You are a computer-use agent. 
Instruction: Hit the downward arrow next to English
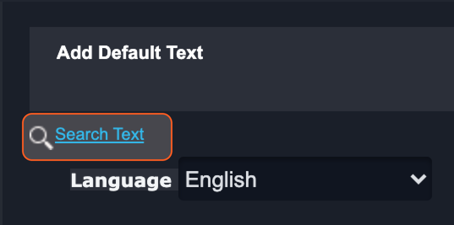tap(418, 179)
